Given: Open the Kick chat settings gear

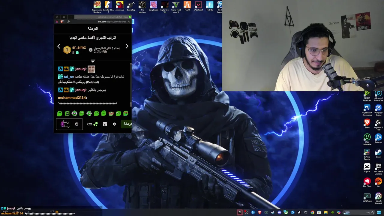Looking at the screenshot, I should pos(114,124).
